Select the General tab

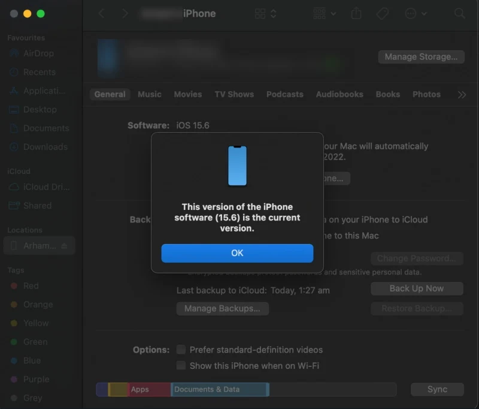coord(110,94)
